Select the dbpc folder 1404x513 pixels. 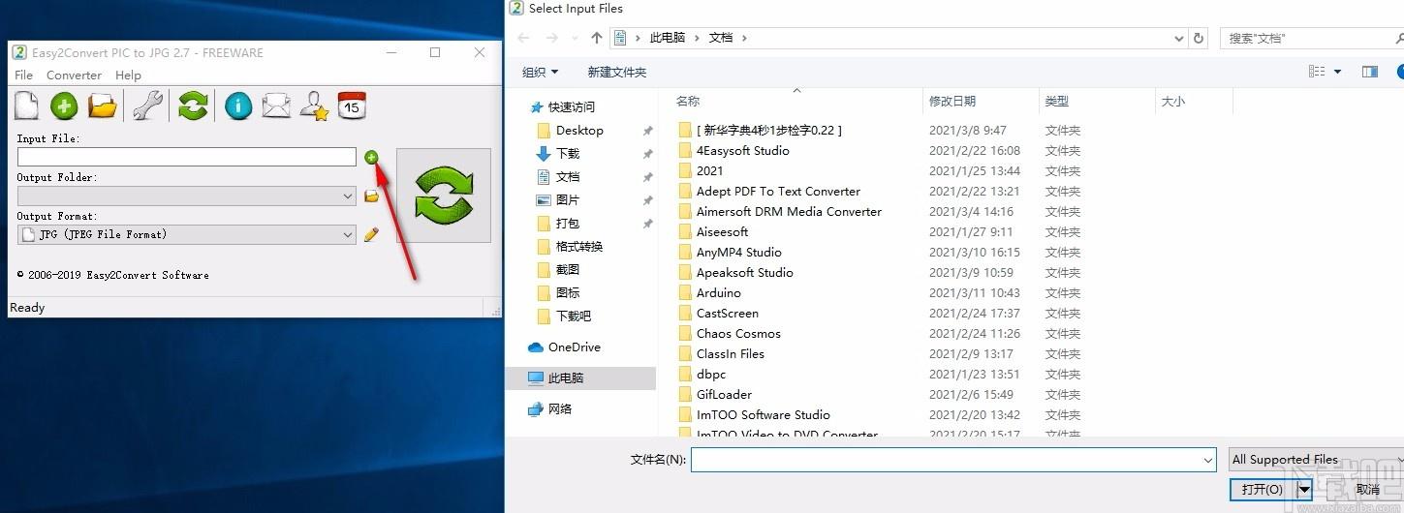point(710,375)
